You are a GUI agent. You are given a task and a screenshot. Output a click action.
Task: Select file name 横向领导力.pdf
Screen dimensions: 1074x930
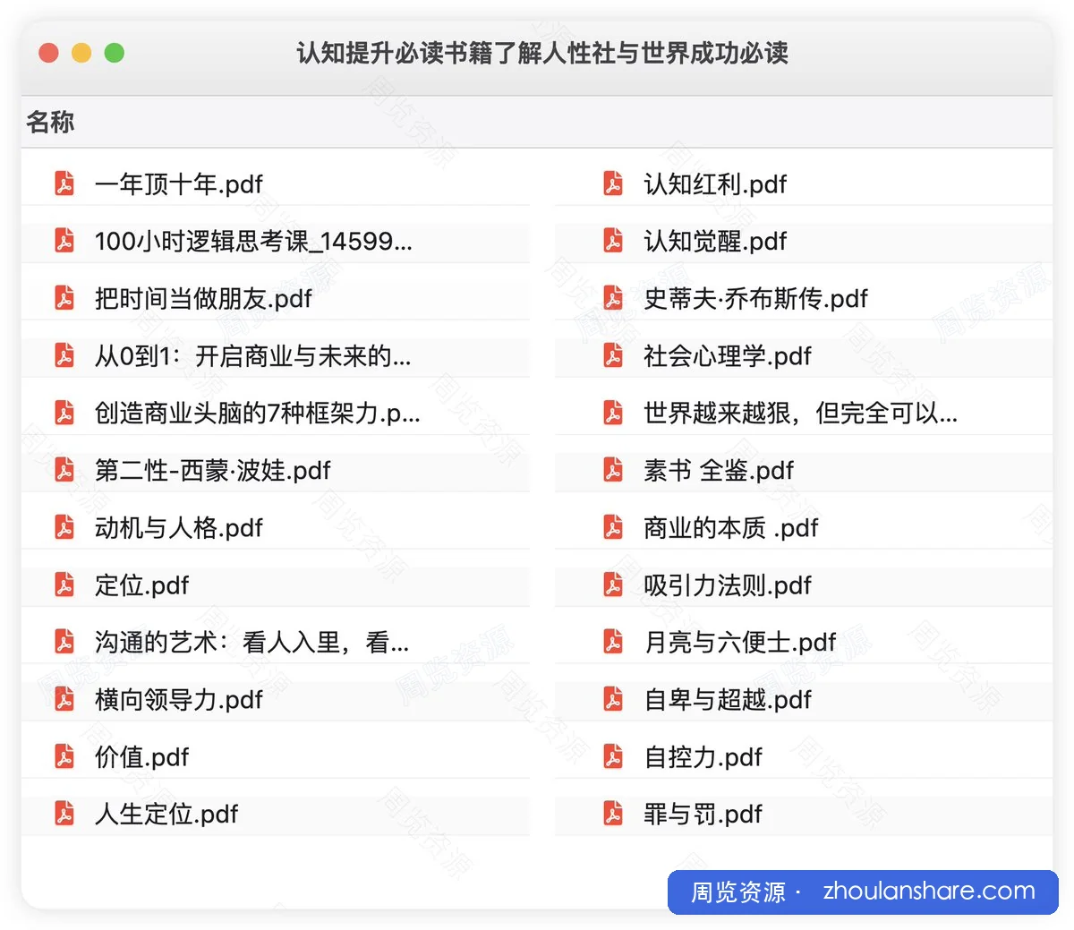179,700
